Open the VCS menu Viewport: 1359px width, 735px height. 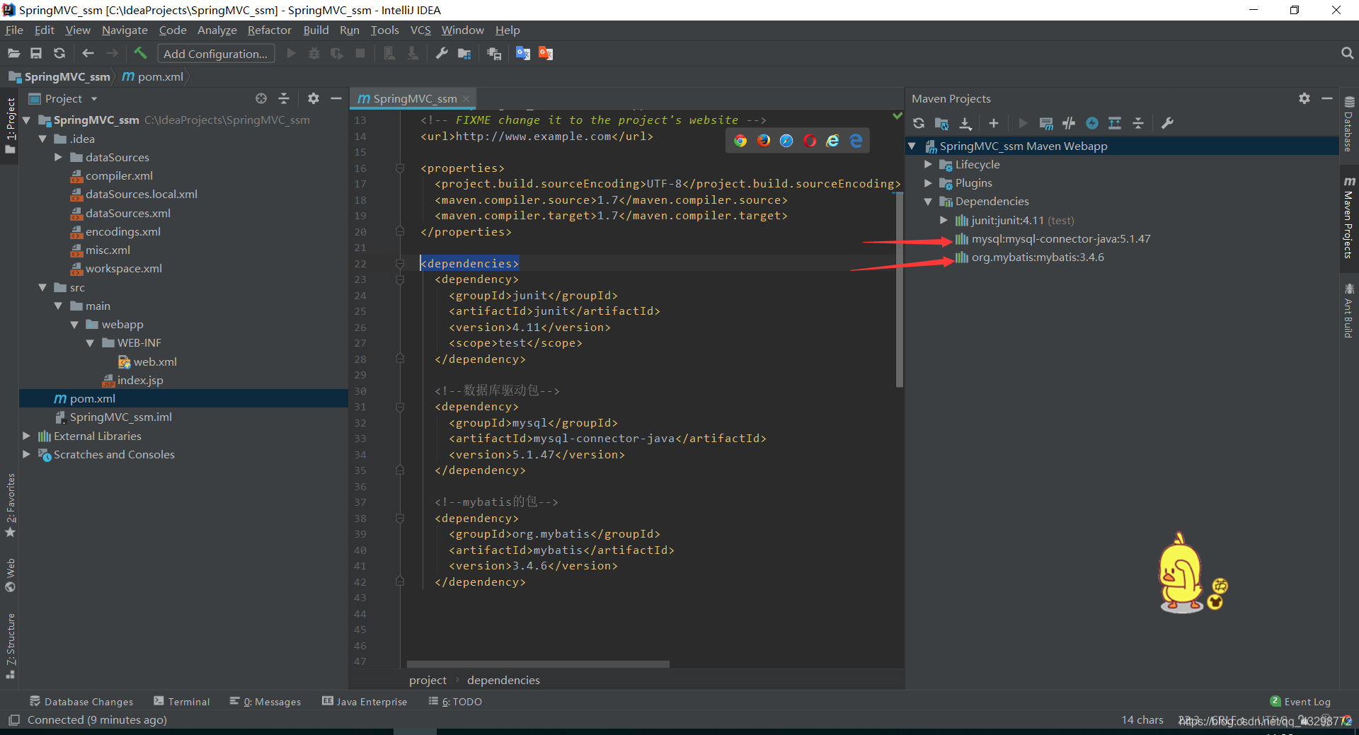click(420, 30)
